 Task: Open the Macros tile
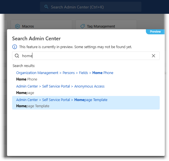tap(41, 26)
